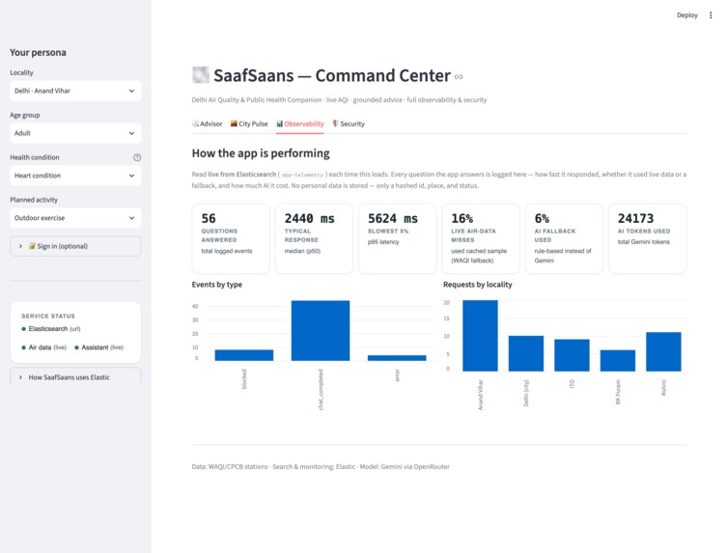Screen dimensions: 727x553
Task: Click the Assistant (live) status text
Action: tap(102, 347)
